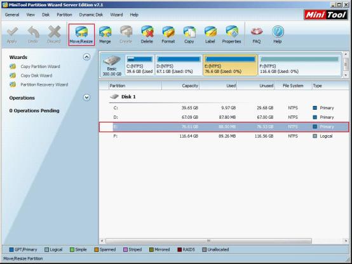Click the Simple legend swatch
The height and width of the screenshot is (264, 352).
pyautogui.click(x=72, y=249)
